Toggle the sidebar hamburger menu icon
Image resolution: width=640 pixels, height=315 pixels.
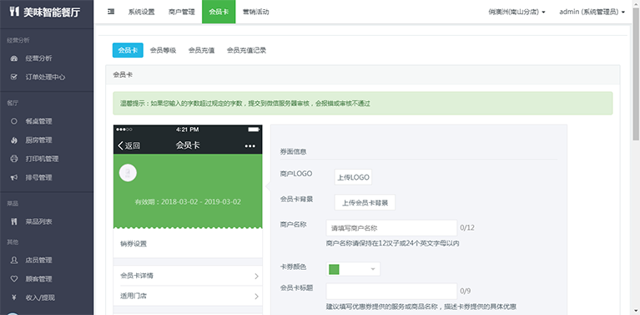click(x=111, y=12)
